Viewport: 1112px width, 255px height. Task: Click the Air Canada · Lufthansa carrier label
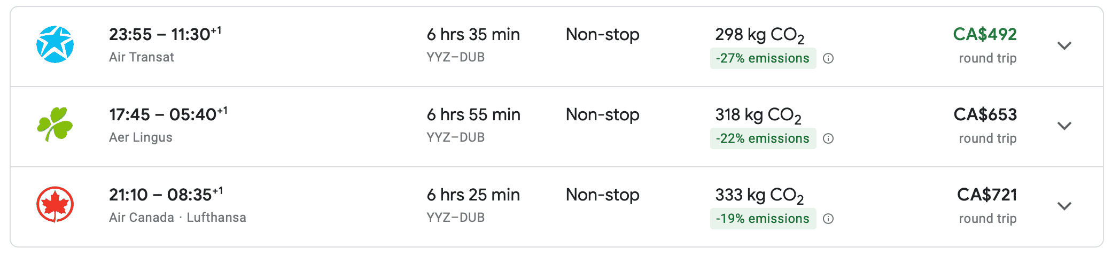[177, 218]
